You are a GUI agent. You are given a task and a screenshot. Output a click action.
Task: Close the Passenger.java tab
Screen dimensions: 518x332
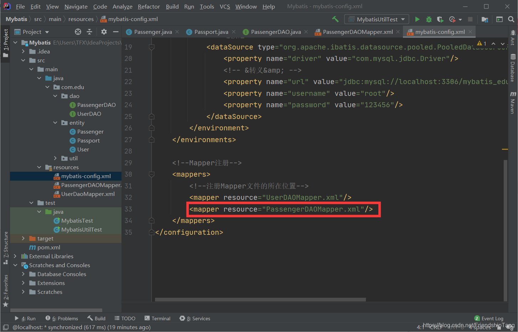(x=177, y=32)
